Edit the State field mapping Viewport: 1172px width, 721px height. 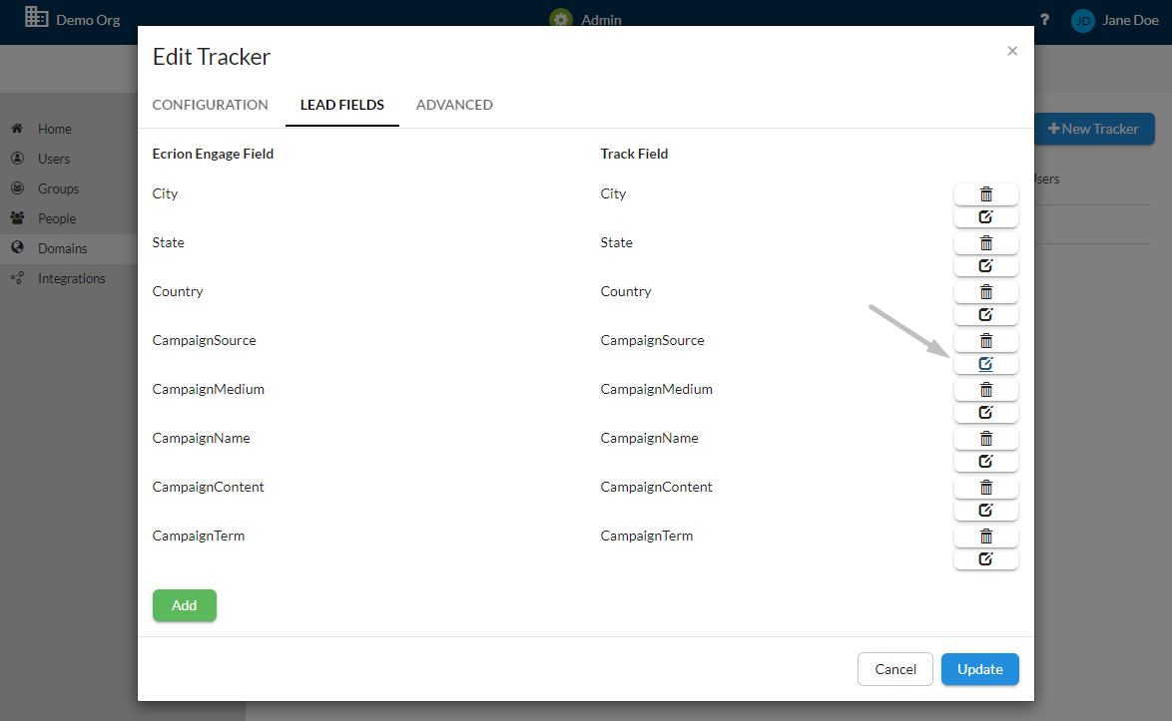pyautogui.click(x=986, y=265)
